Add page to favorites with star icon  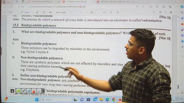(143, 7)
